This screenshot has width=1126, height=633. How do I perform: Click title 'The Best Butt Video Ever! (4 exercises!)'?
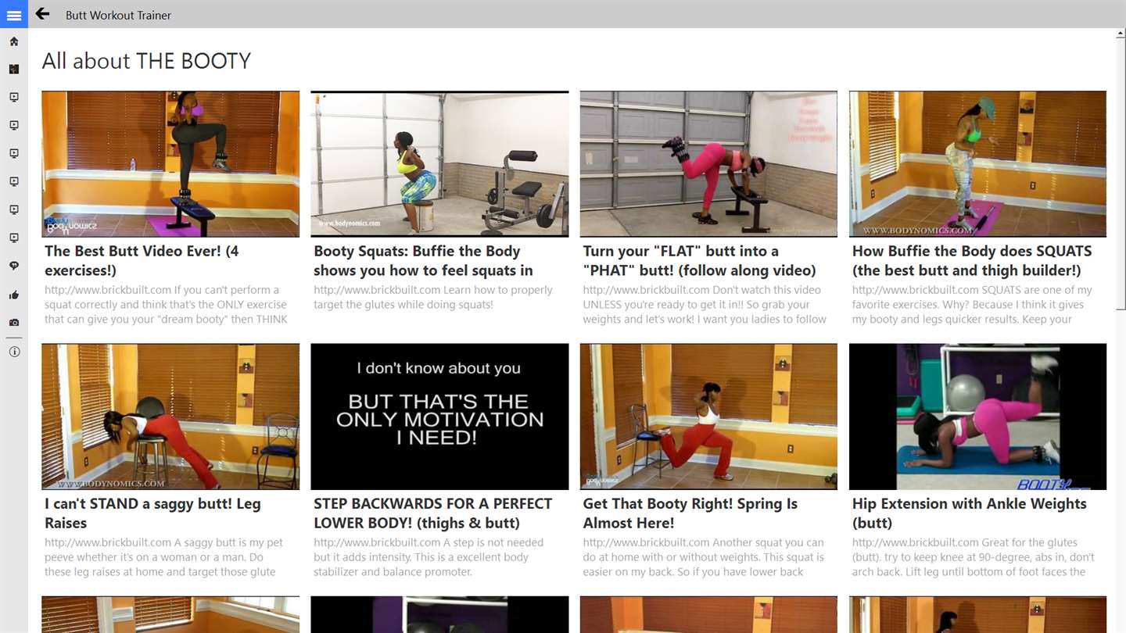tap(142, 261)
